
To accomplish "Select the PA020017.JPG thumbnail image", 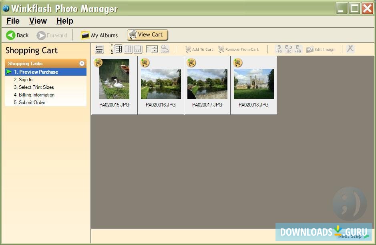I will pos(207,84).
